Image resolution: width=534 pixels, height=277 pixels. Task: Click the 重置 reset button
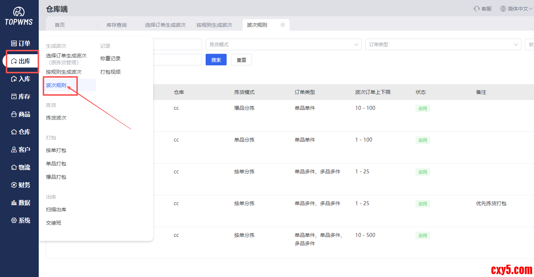pos(241,60)
